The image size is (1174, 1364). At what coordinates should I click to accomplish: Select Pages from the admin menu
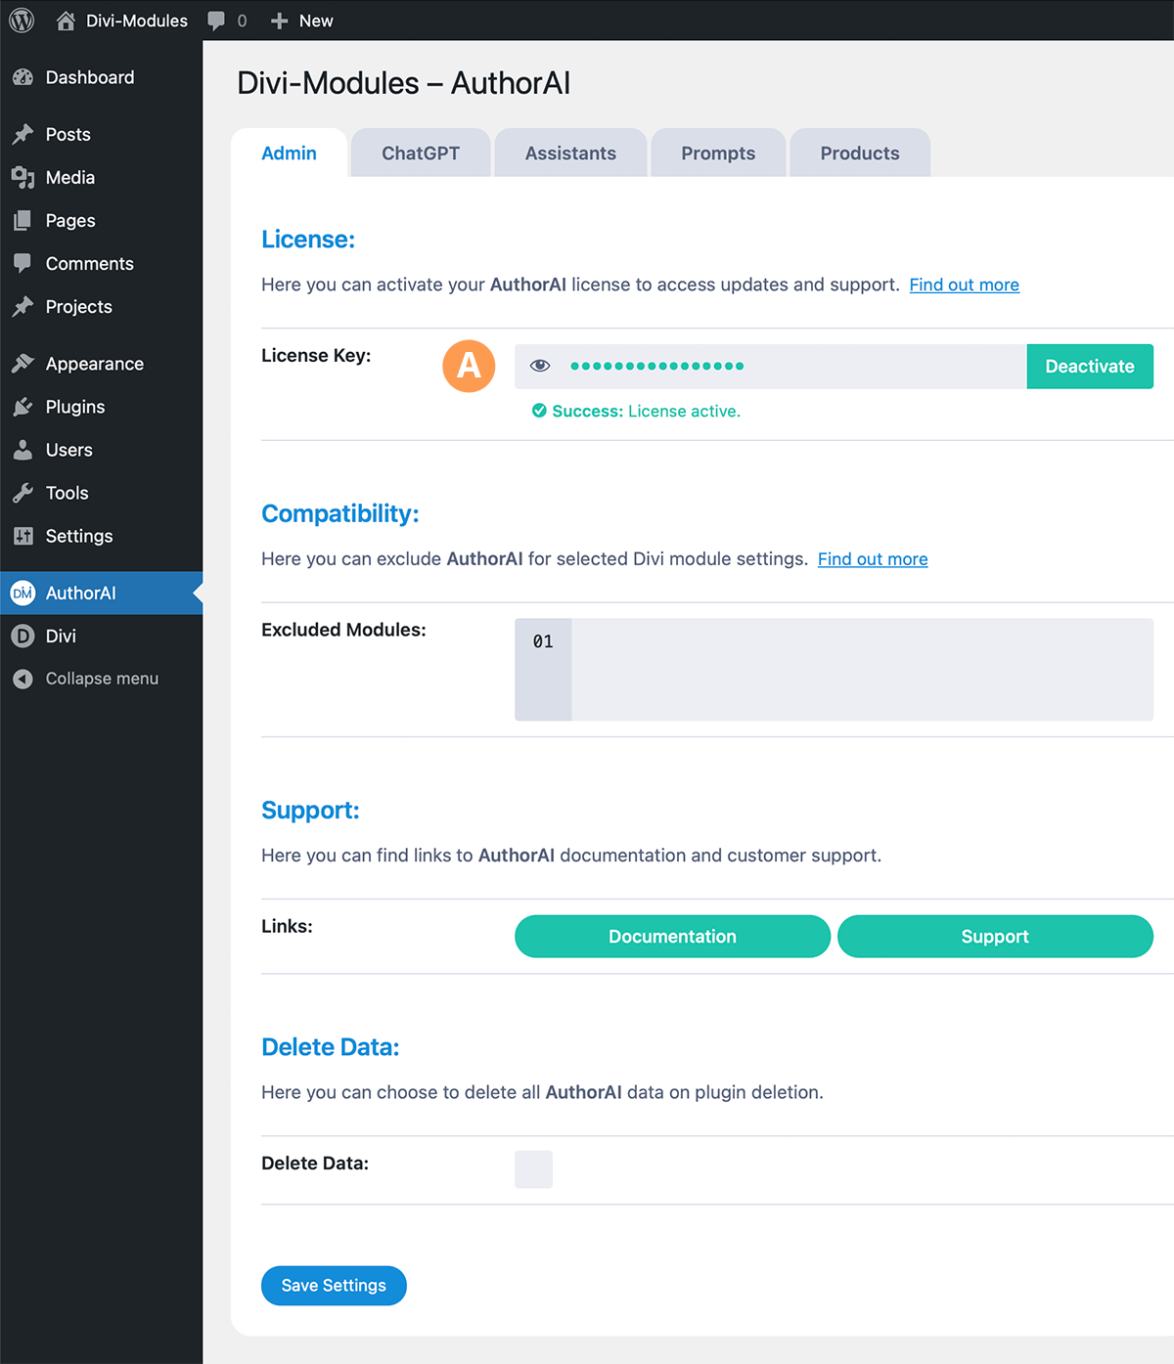(x=102, y=220)
